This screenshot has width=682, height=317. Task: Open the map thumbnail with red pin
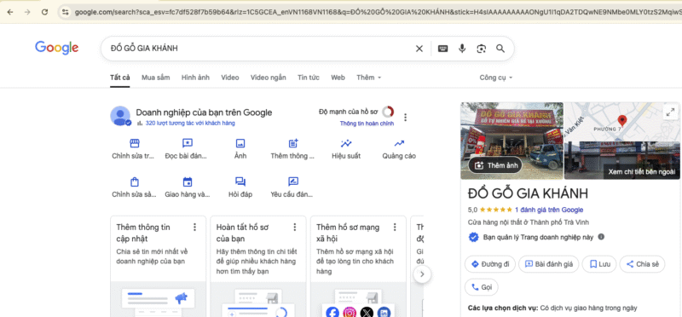click(622, 121)
